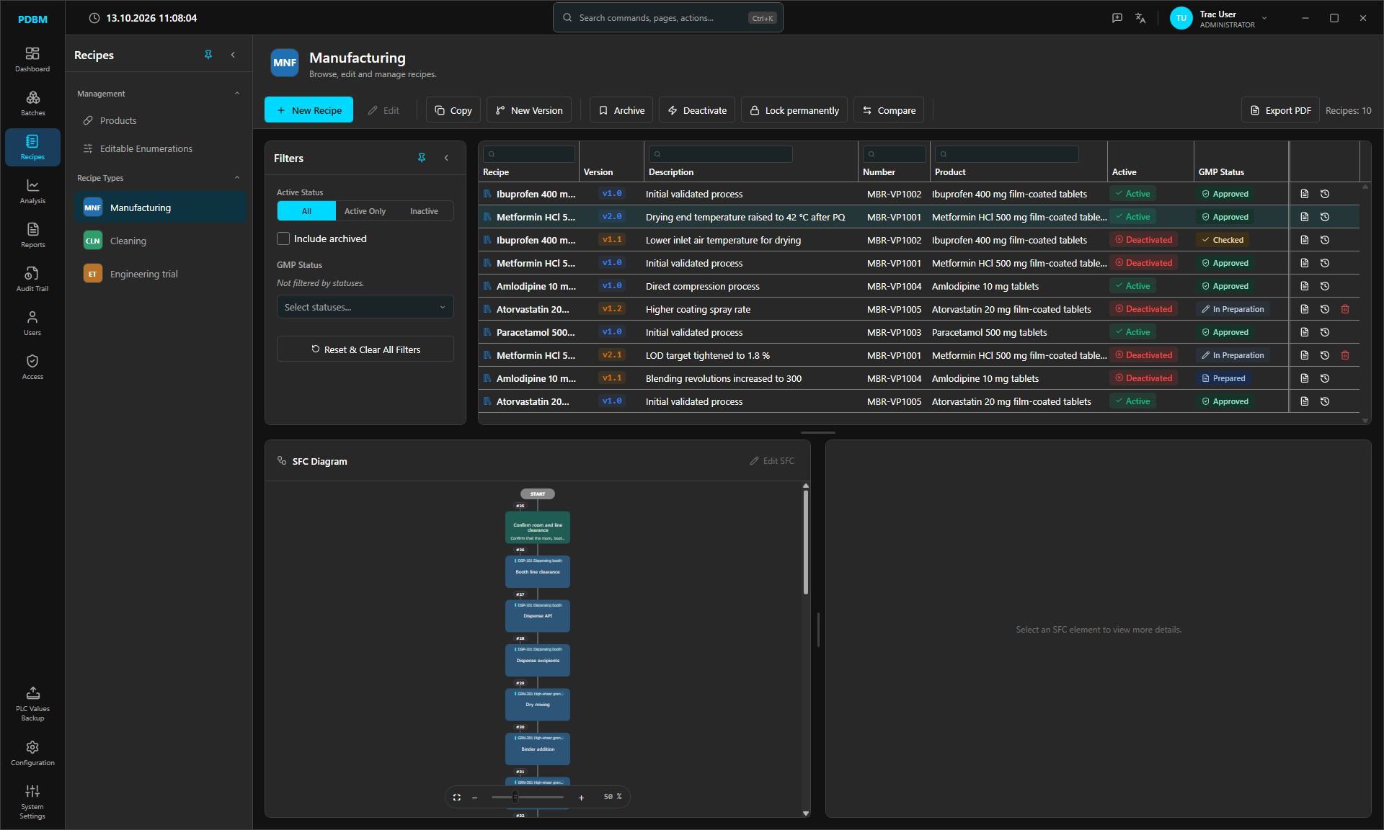Select Inactive status filter

pyautogui.click(x=424, y=211)
